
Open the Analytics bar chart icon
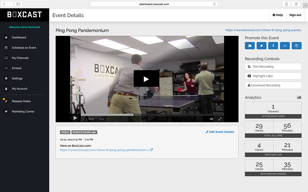tap(299, 97)
